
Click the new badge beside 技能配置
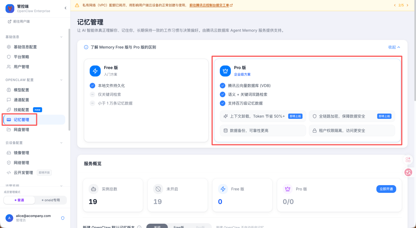(x=37, y=110)
